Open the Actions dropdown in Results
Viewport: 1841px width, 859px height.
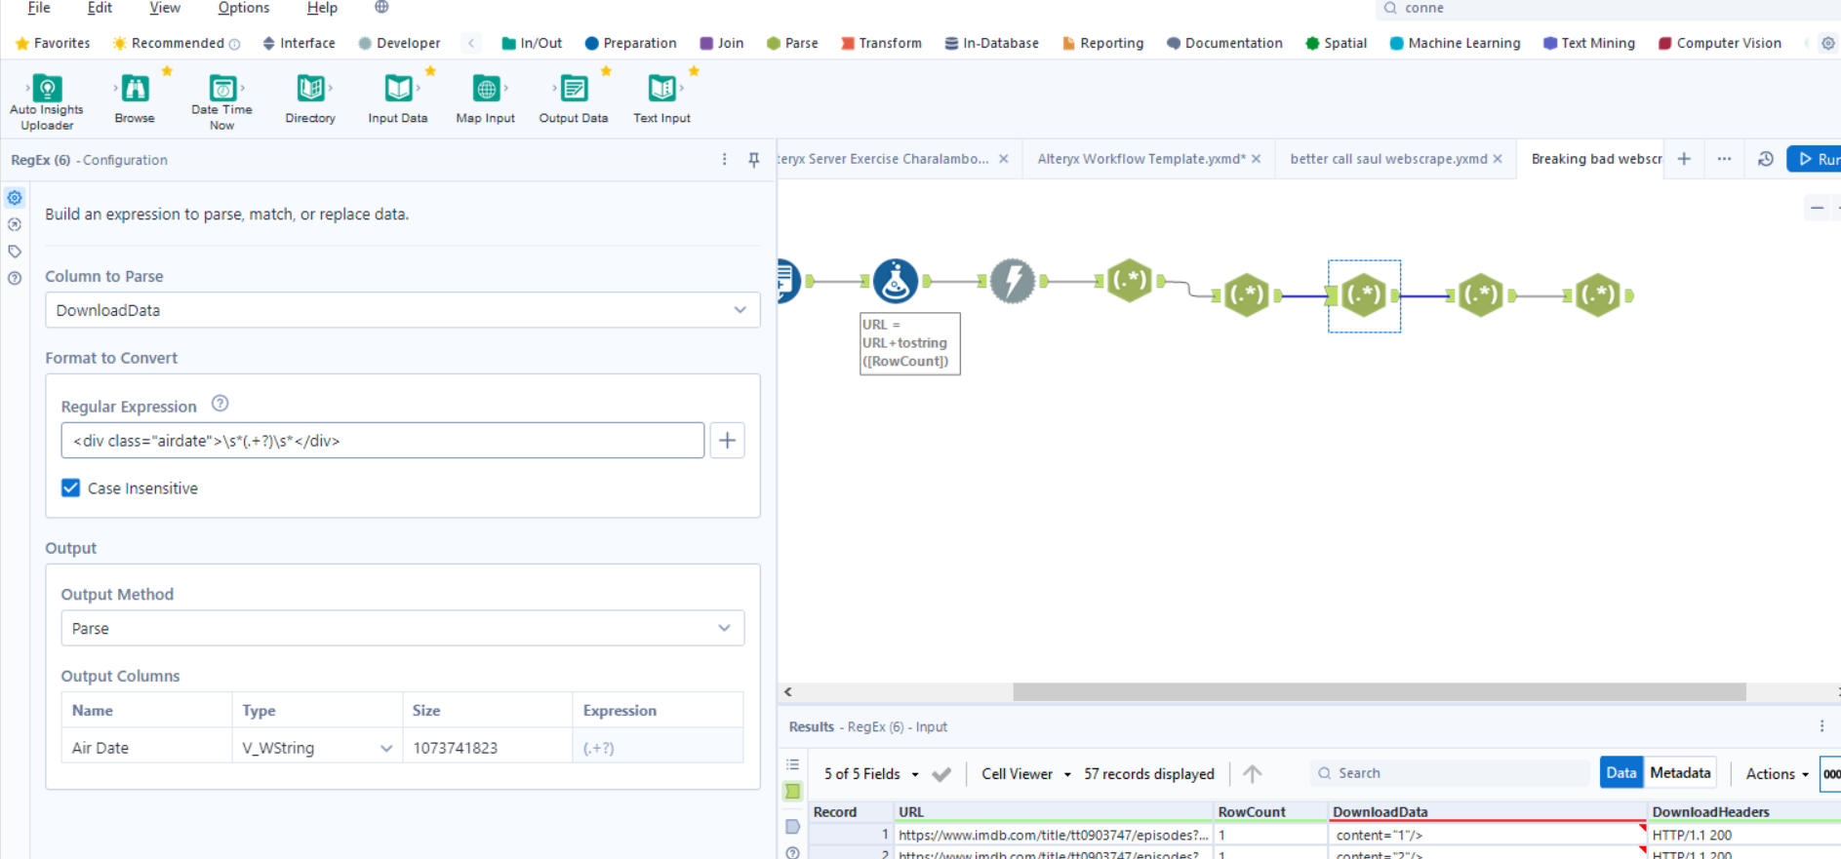click(x=1778, y=774)
